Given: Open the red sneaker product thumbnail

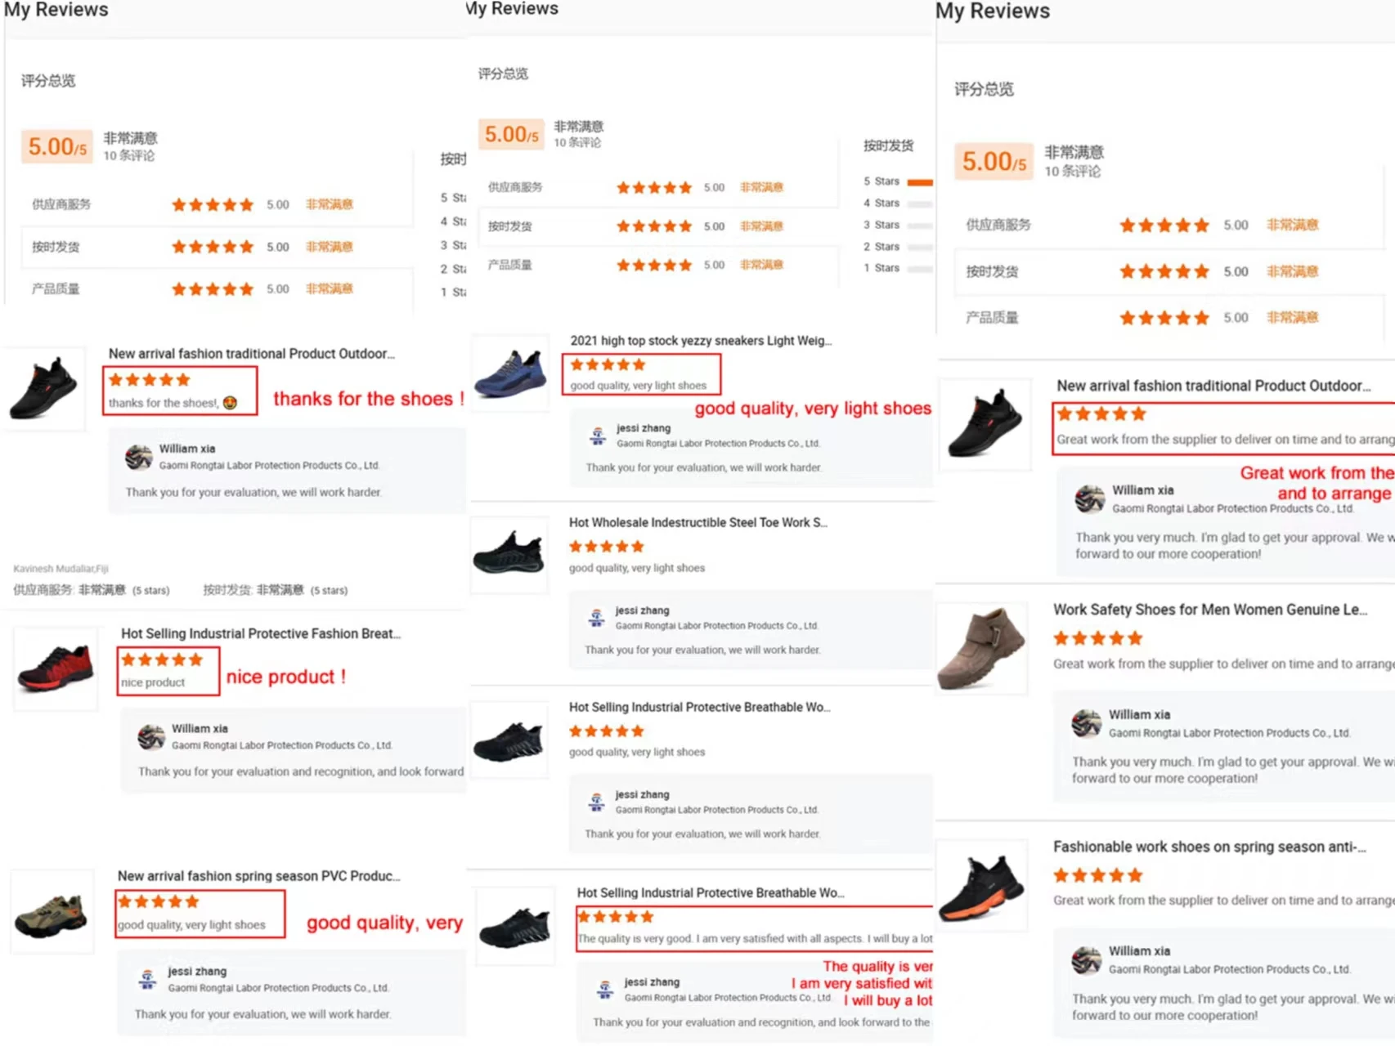Looking at the screenshot, I should pyautogui.click(x=56, y=668).
